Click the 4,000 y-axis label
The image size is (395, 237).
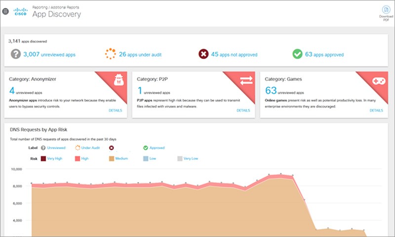click(x=17, y=220)
